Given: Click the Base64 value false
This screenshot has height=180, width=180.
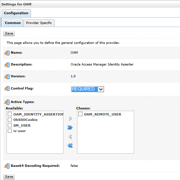Looking at the screenshot, I should pyautogui.click(x=74, y=166).
